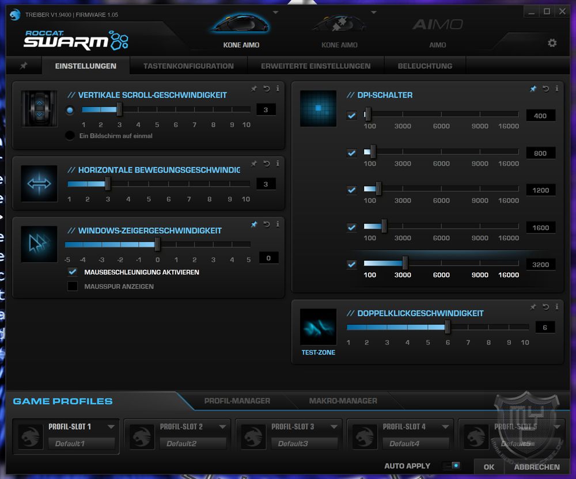The image size is (576, 479).
Task: Click the Windows pointer speed slider handle
Action: 157,244
